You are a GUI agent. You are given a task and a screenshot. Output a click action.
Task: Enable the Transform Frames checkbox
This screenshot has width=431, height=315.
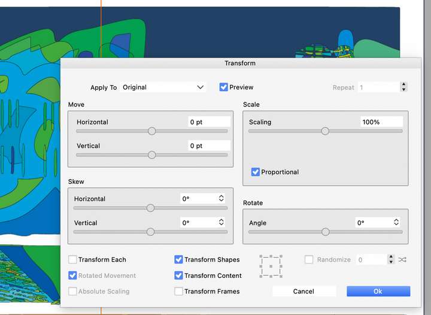tap(178, 292)
